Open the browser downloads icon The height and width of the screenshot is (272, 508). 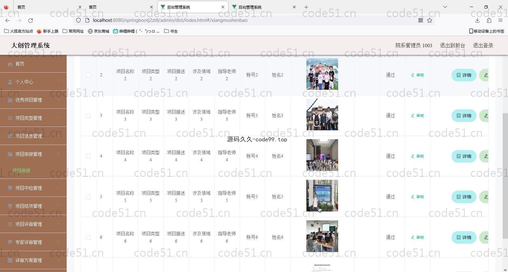coord(477,20)
